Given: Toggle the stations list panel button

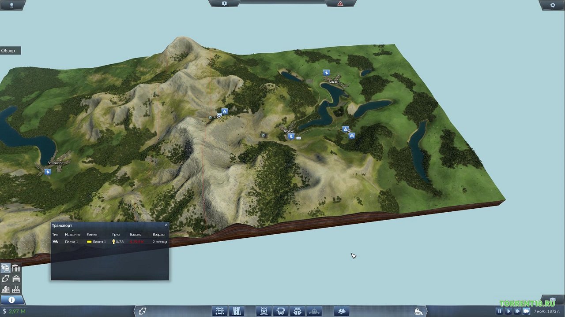Looking at the screenshot, I should point(16,268).
